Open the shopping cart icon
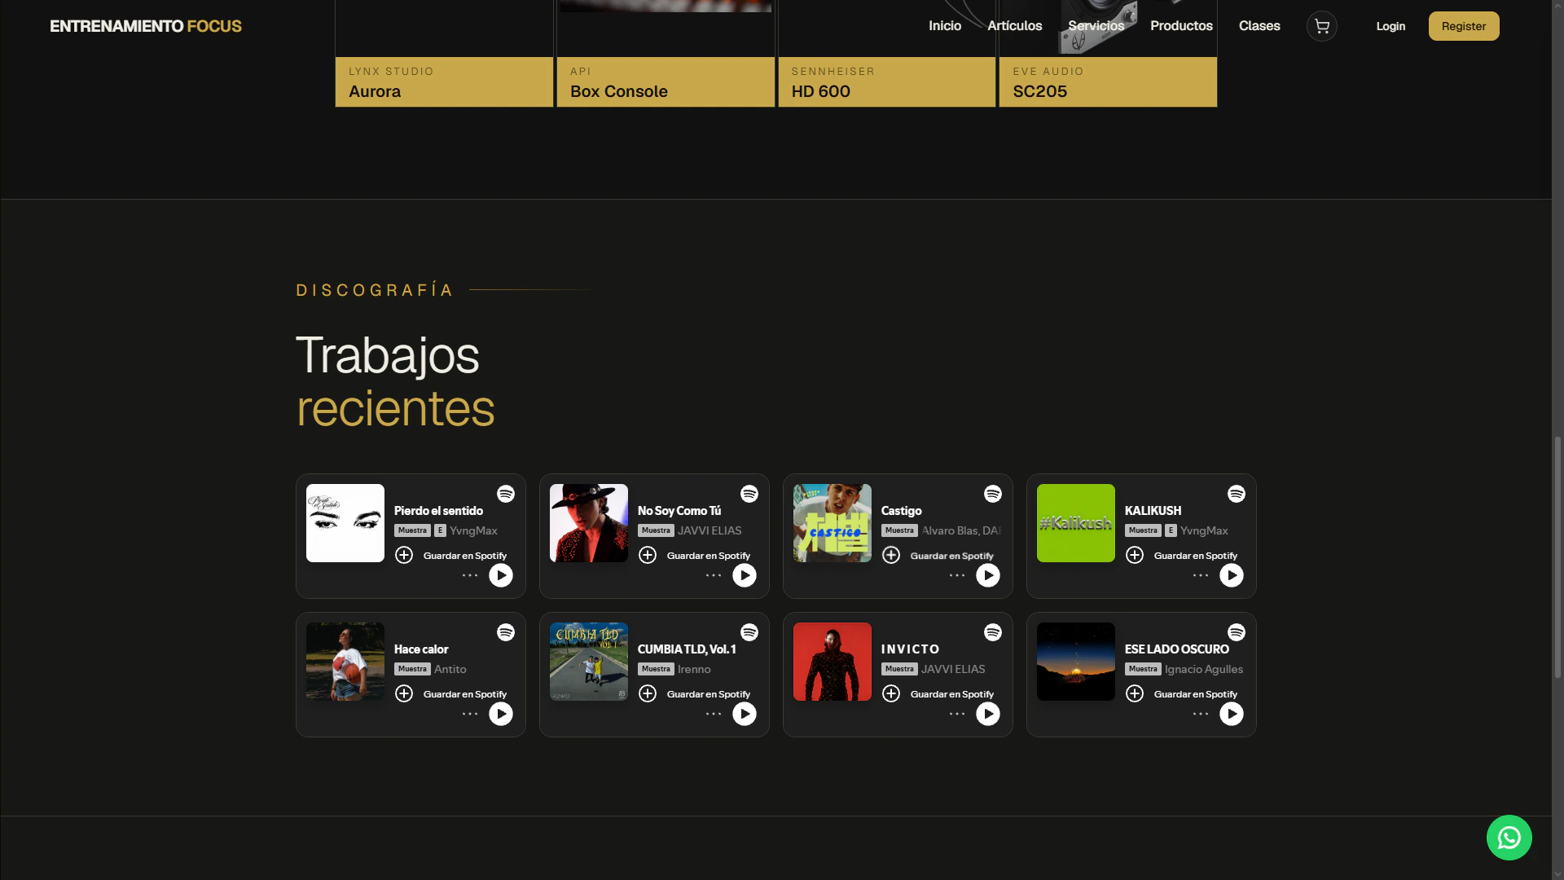Screen dimensions: 1564x880 1321,26
